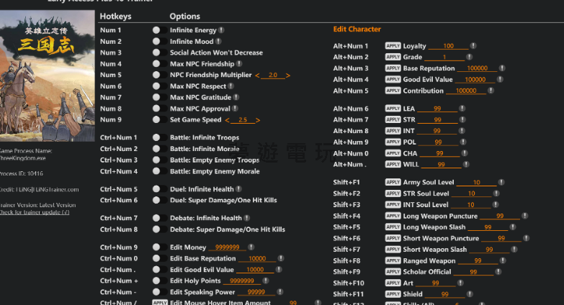
Task: Click the Check for trainer update link
Action: click(35, 212)
